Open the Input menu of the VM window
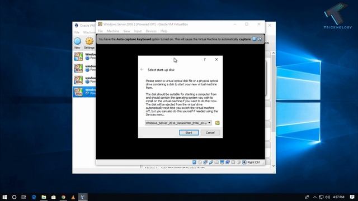Viewport: 358px width, 201px height. 138,31
